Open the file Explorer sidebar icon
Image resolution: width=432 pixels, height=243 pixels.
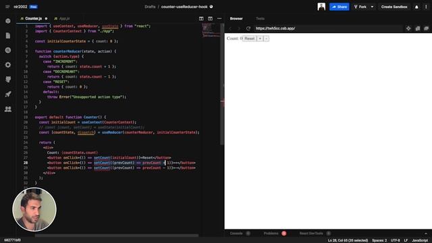8,36
